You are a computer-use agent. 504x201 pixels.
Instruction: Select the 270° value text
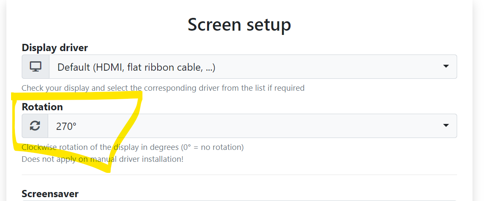66,126
